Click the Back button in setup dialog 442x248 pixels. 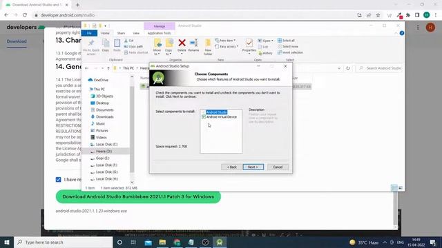click(232, 167)
